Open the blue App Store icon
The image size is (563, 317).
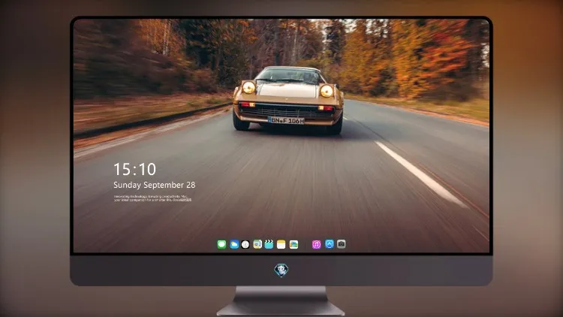click(330, 244)
